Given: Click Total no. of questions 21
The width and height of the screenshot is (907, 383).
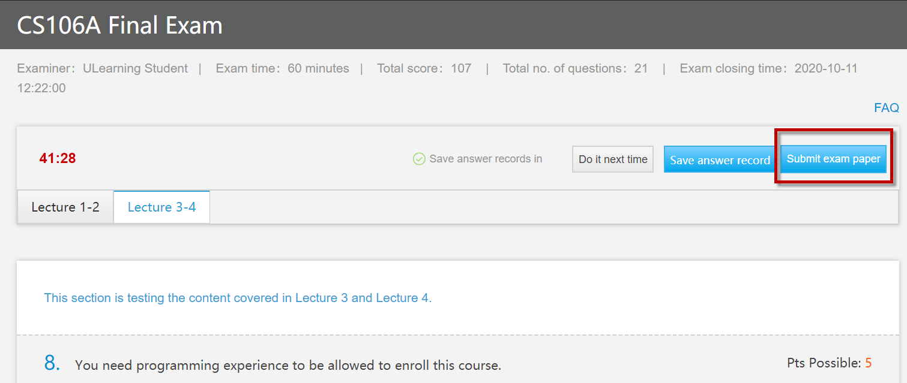Looking at the screenshot, I should coord(575,68).
